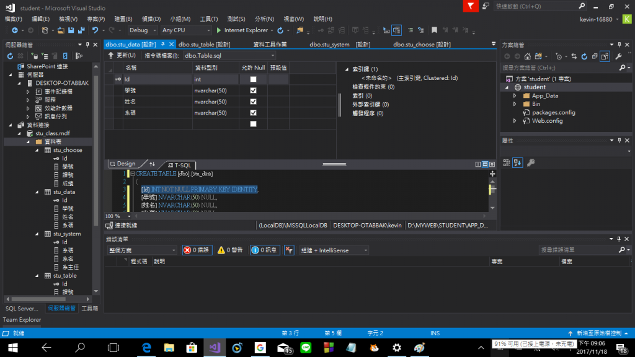Click the Internet Explorer run button label
This screenshot has height=357, width=635.
click(246, 30)
